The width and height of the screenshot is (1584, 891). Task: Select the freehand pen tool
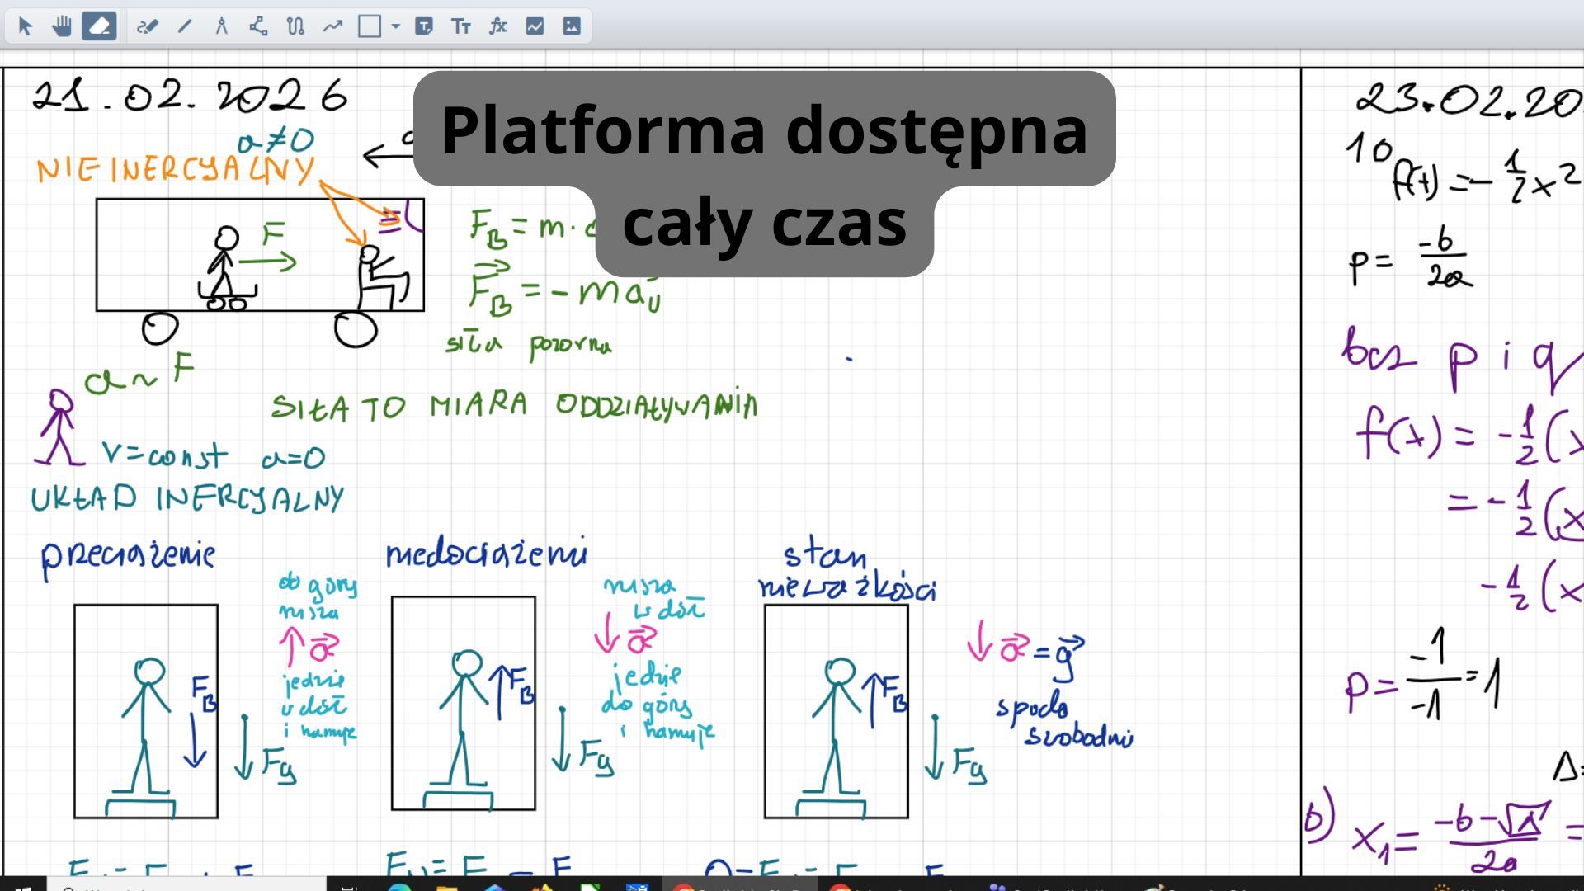(x=147, y=26)
